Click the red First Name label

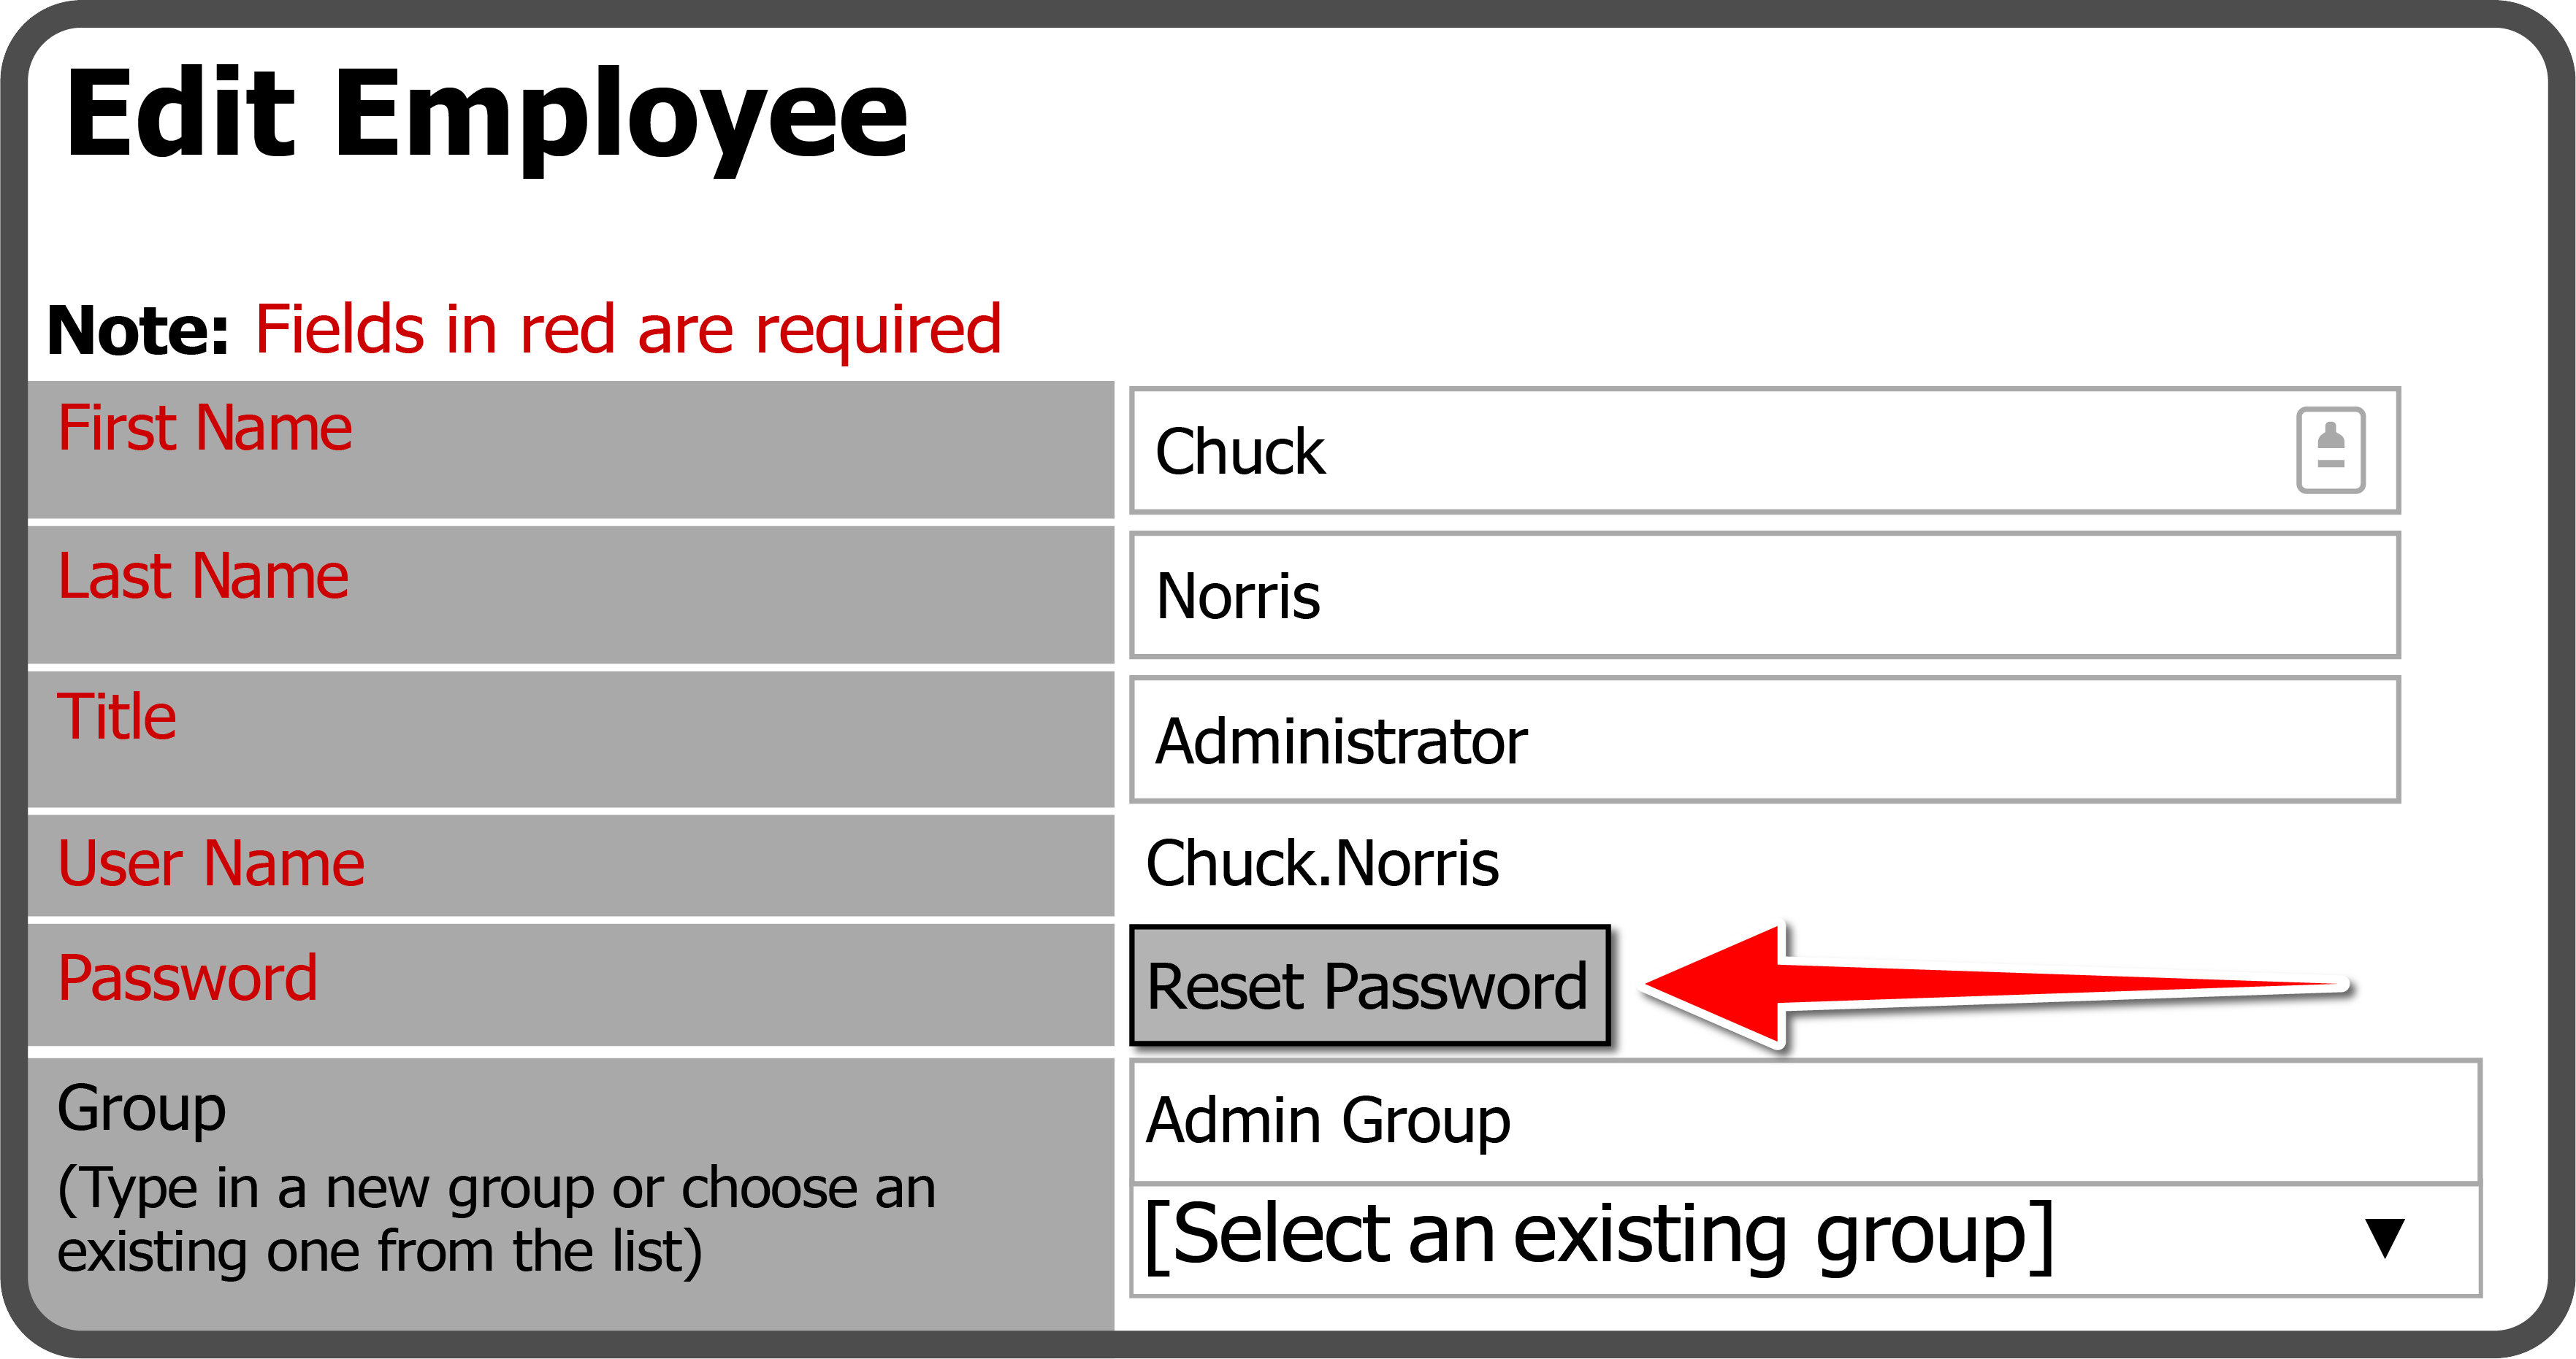[205, 428]
